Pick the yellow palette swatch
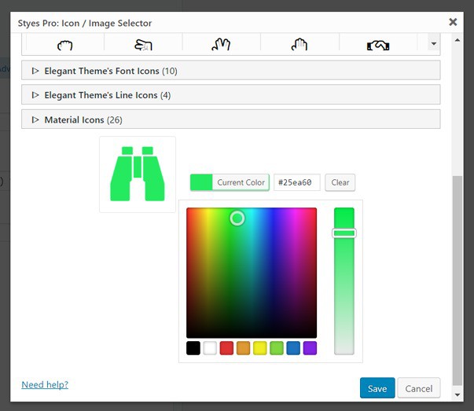The image size is (474, 411). pos(260,348)
